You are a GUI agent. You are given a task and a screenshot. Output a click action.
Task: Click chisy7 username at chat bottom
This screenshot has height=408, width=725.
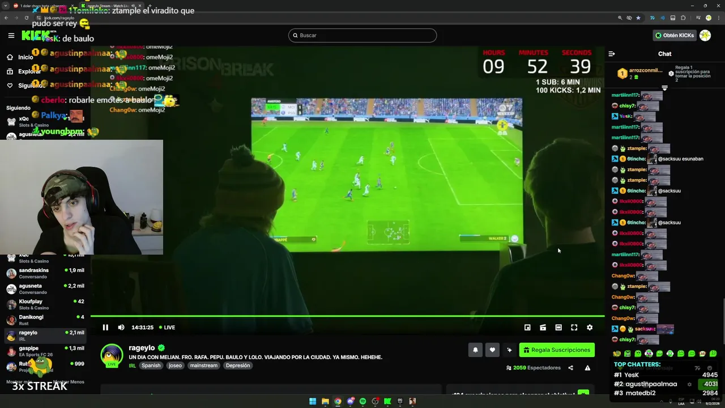pyautogui.click(x=627, y=339)
